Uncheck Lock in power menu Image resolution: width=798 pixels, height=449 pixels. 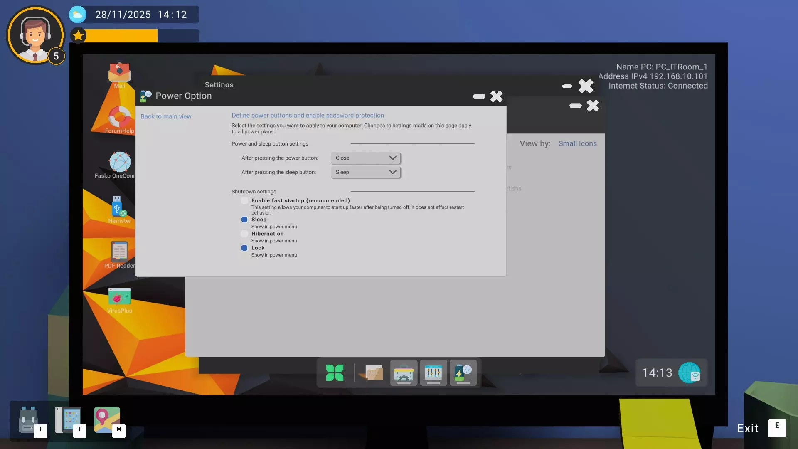pos(244,248)
